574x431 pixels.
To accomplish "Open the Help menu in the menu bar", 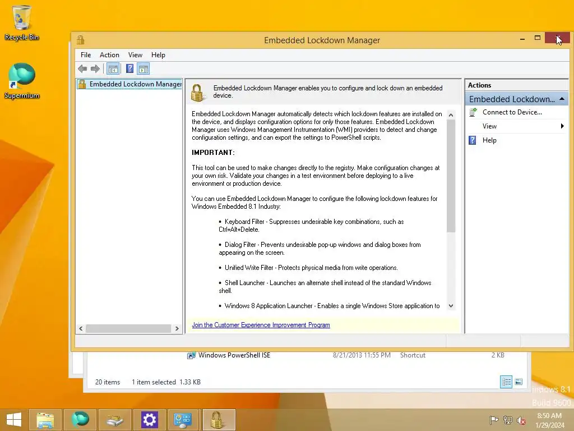I will pos(158,55).
